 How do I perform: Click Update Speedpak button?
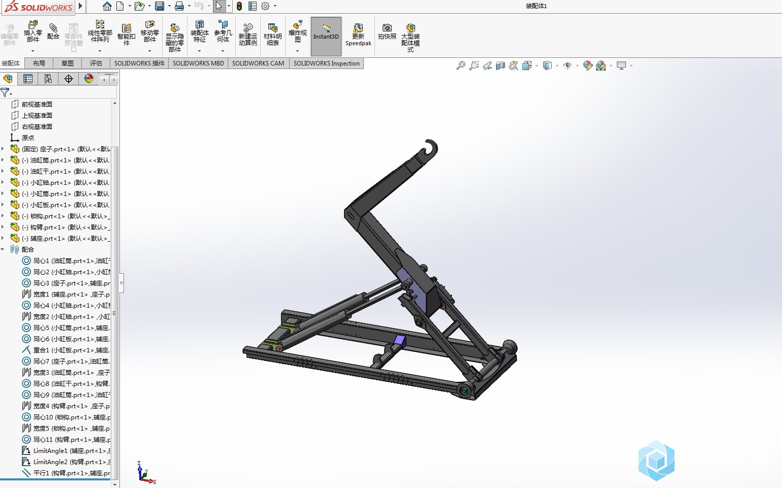[x=358, y=35]
